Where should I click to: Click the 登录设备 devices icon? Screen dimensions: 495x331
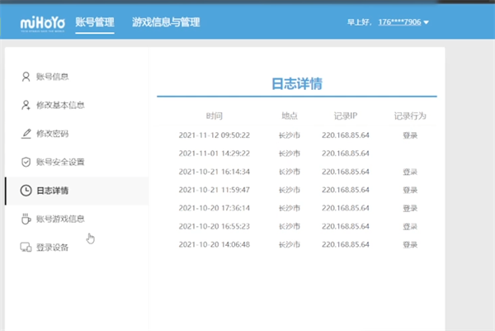pos(25,247)
